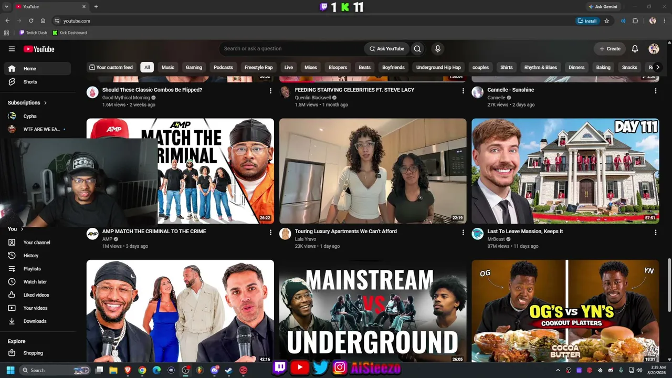Play the Touring Luxury Apartments thumbnail
The height and width of the screenshot is (378, 672).
tap(373, 171)
